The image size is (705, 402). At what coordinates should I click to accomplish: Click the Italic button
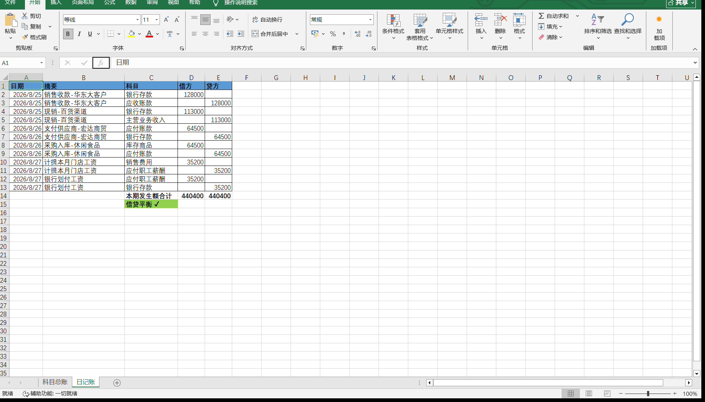pos(79,34)
